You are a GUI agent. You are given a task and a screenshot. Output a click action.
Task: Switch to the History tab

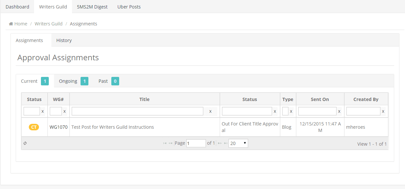[x=64, y=40]
